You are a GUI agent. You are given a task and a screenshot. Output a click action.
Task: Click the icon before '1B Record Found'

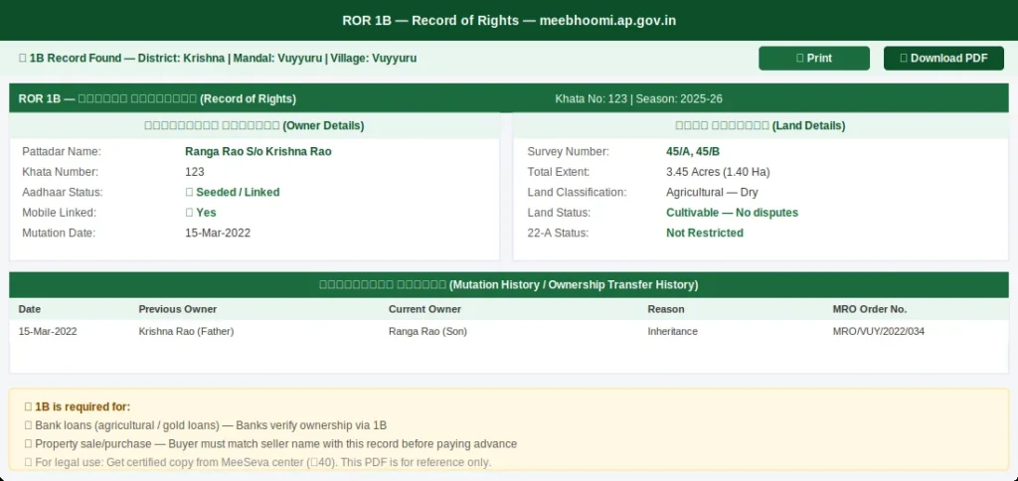click(23, 59)
